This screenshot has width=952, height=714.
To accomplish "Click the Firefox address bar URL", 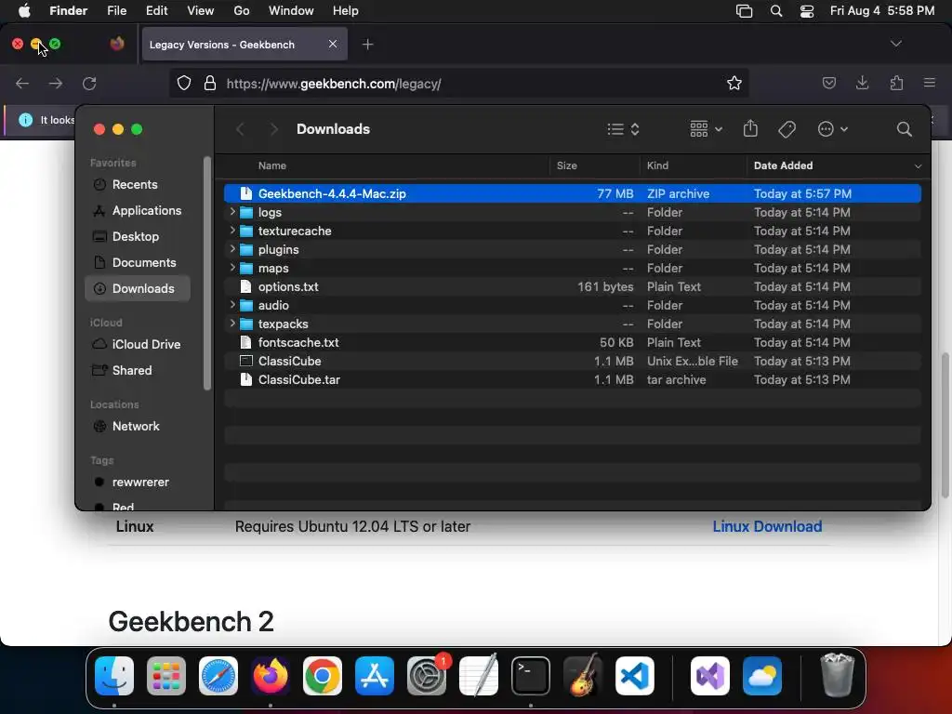I will pyautogui.click(x=334, y=84).
